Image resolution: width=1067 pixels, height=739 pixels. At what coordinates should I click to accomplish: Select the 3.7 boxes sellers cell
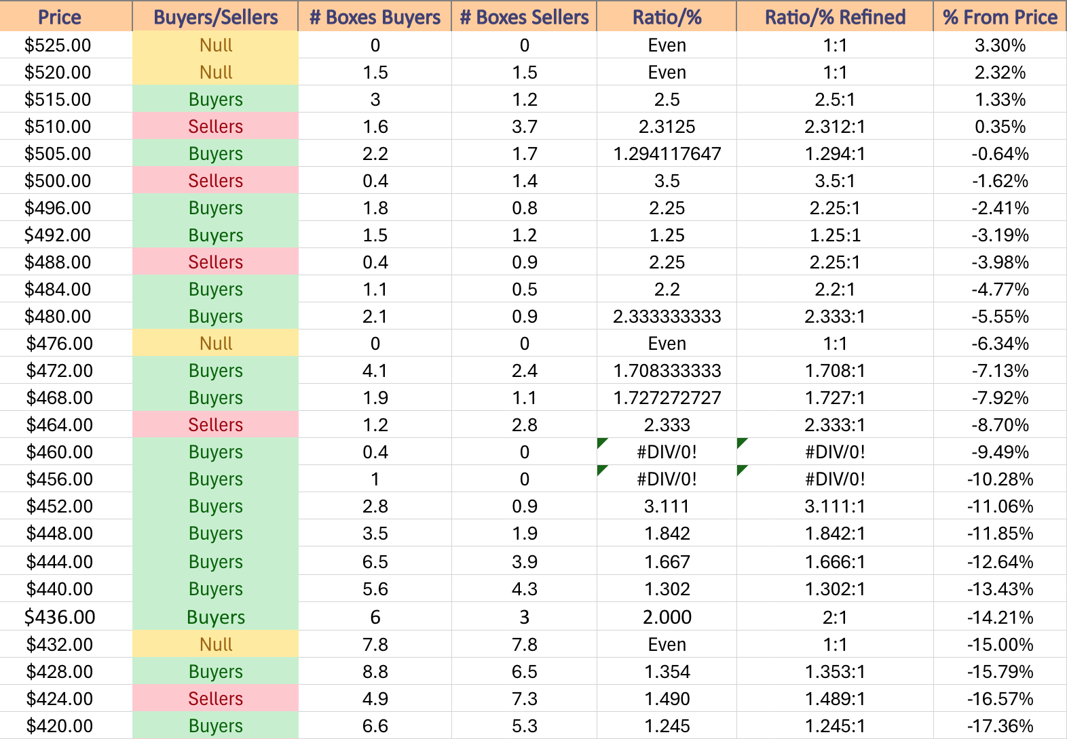(524, 127)
